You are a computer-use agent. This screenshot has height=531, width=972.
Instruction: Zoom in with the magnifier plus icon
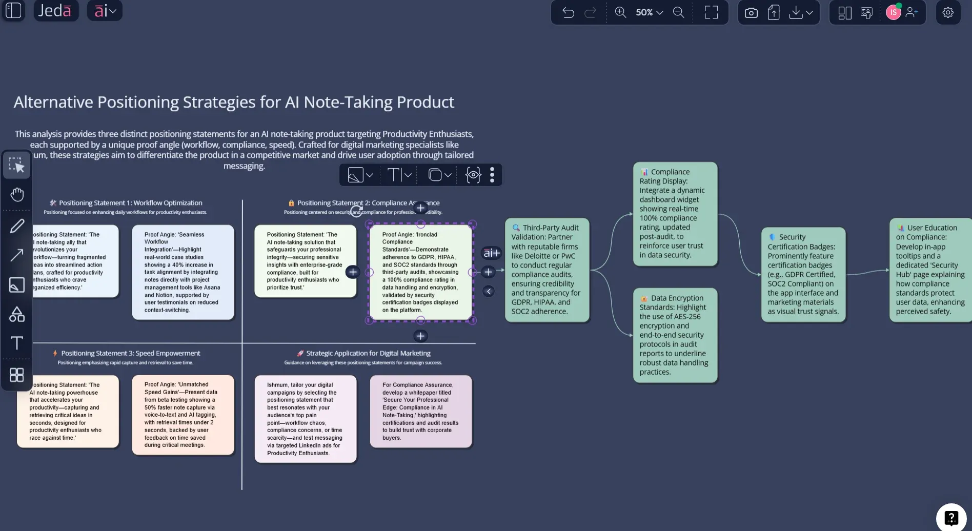(620, 12)
